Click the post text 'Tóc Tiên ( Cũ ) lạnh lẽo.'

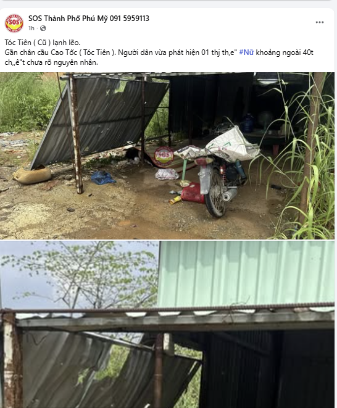coord(43,43)
